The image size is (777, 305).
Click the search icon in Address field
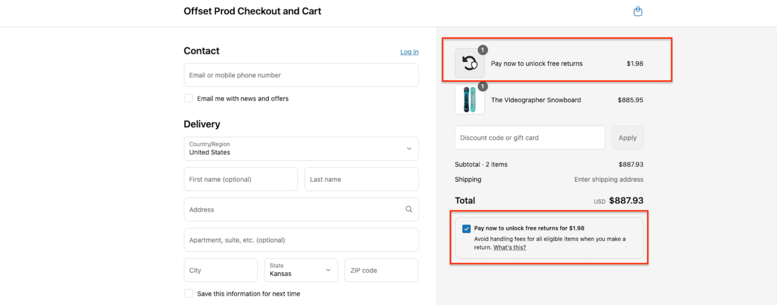pos(409,209)
